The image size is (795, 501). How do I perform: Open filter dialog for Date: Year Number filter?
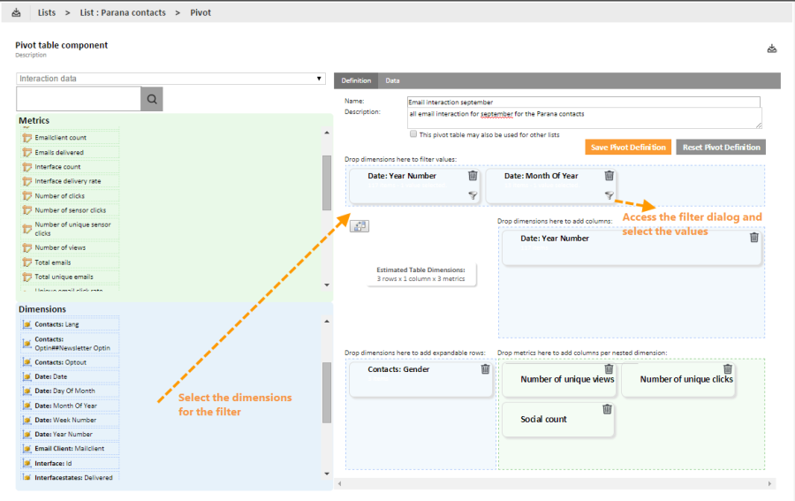tap(473, 195)
